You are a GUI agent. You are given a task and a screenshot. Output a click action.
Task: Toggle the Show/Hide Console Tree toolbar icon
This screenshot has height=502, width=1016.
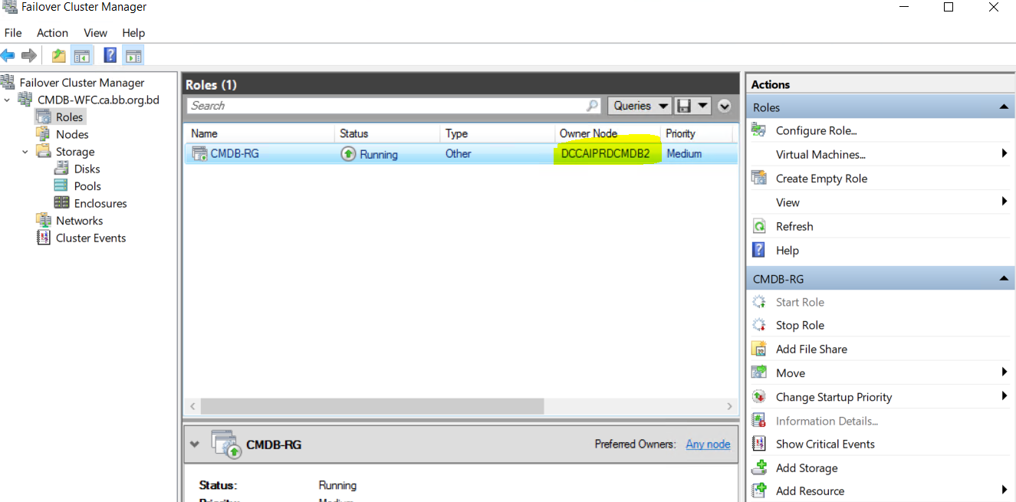click(81, 55)
